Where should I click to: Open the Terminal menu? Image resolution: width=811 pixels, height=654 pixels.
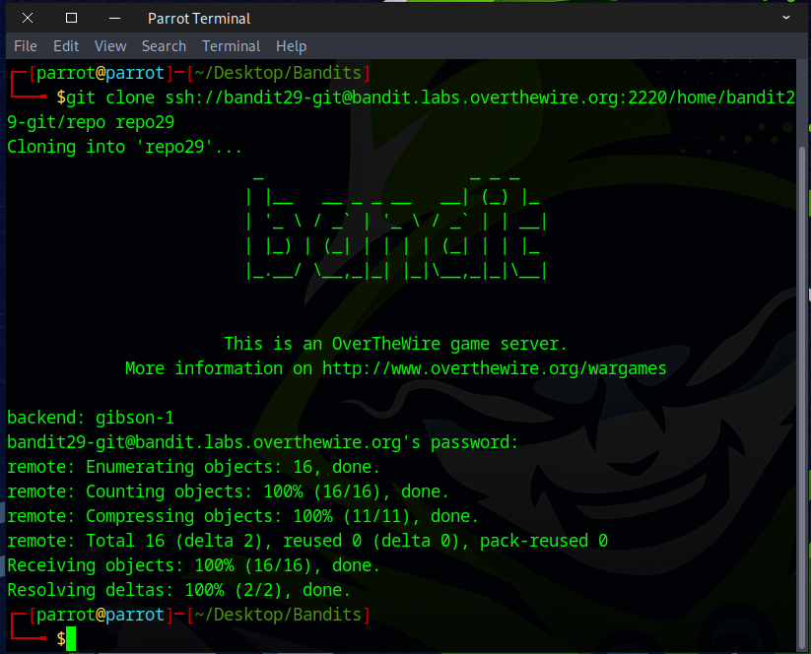[x=231, y=46]
